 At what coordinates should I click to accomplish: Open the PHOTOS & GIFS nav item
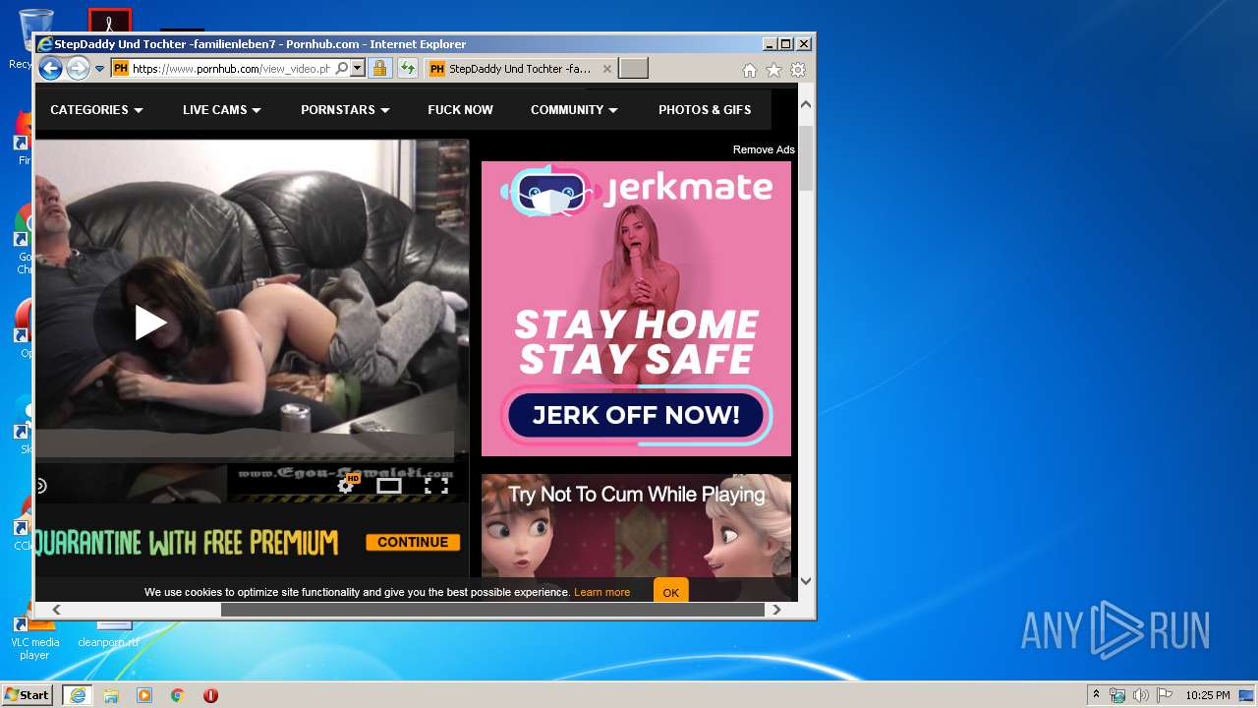click(x=705, y=110)
